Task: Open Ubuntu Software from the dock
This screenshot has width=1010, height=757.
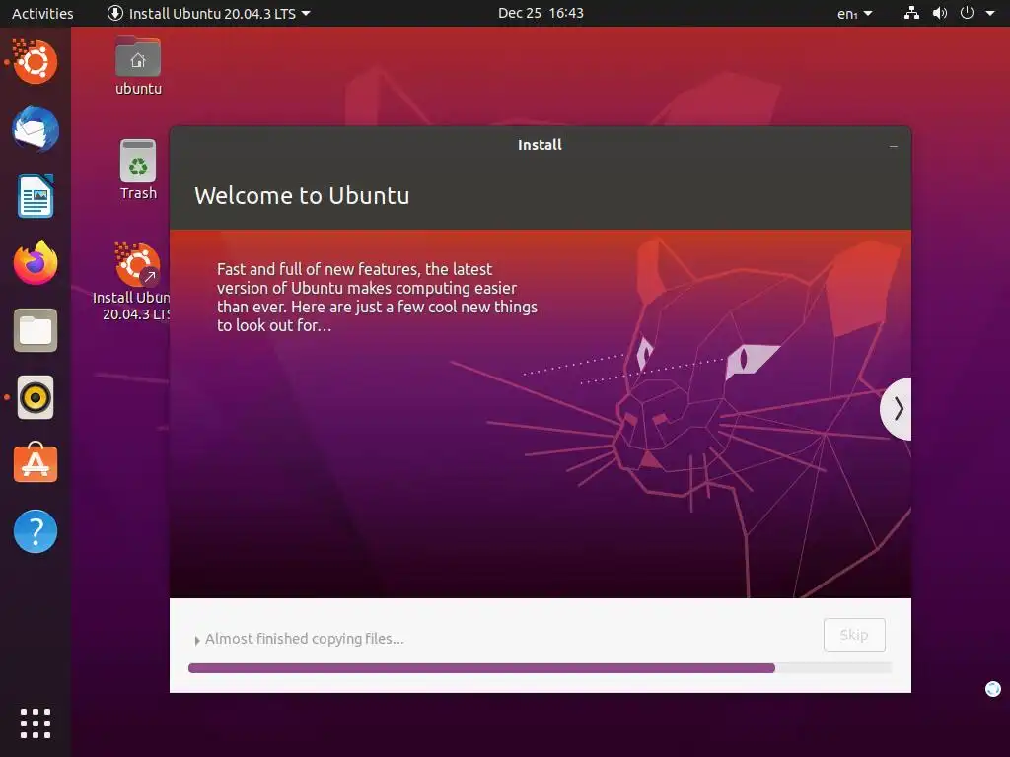Action: pos(36,463)
